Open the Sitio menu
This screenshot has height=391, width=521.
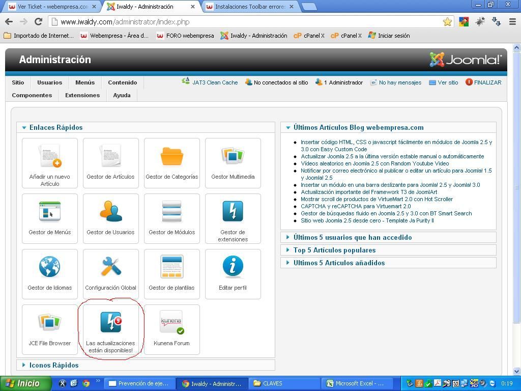tap(18, 82)
